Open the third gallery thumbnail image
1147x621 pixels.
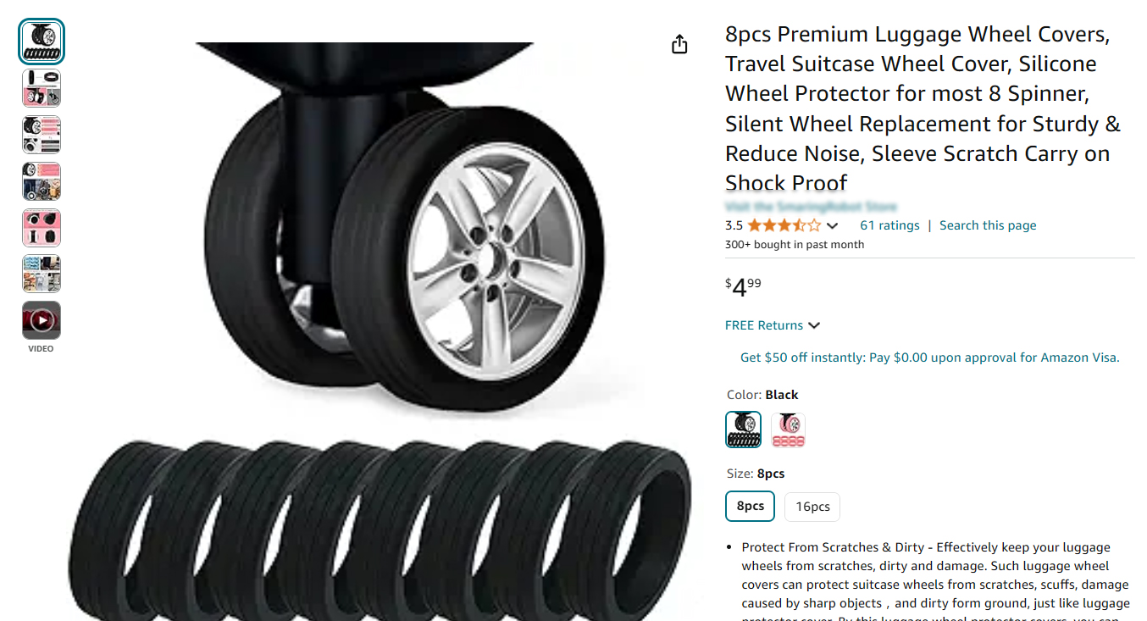pyautogui.click(x=42, y=135)
